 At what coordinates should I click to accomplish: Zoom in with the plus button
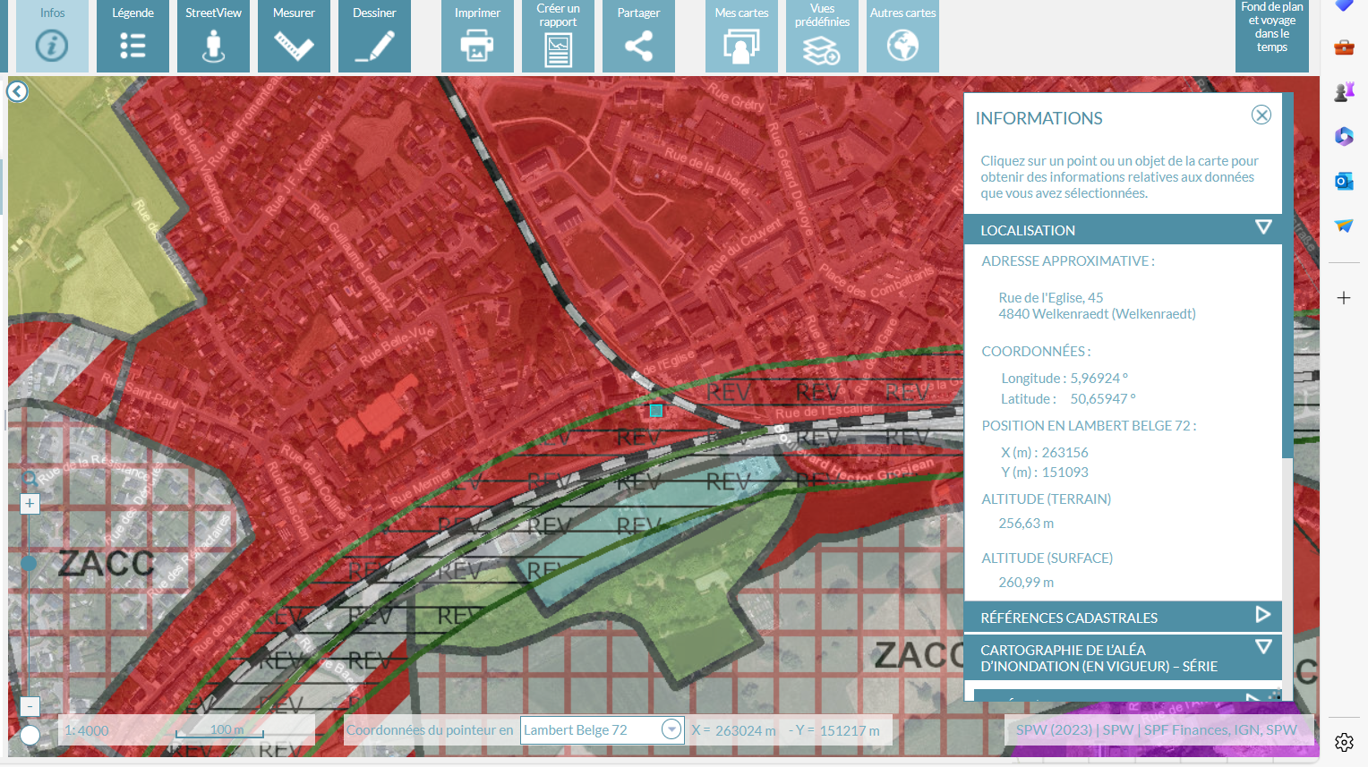point(30,504)
